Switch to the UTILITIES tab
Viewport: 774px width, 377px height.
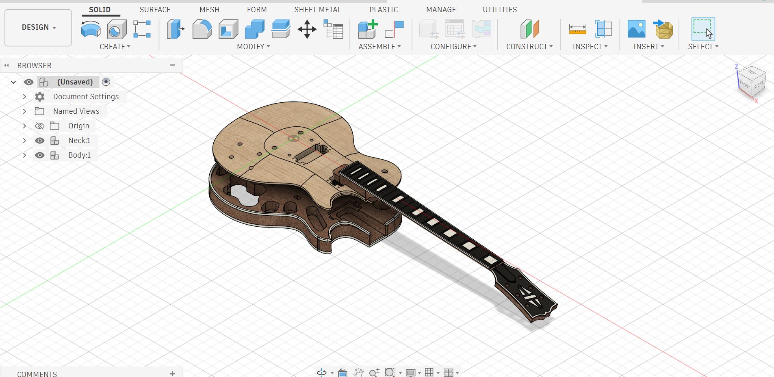point(500,10)
